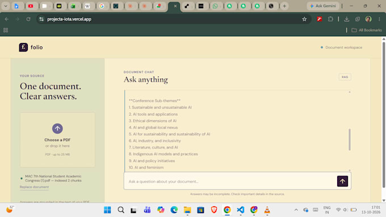Open Task View from taskbar
Screen dimensions: 386x217
(133, 210)
